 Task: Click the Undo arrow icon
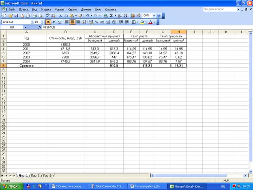pos(87,15)
